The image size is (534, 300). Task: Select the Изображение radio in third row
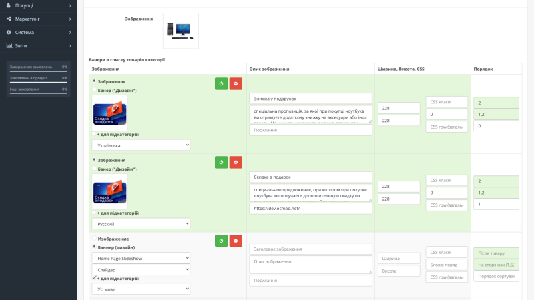coord(94,238)
